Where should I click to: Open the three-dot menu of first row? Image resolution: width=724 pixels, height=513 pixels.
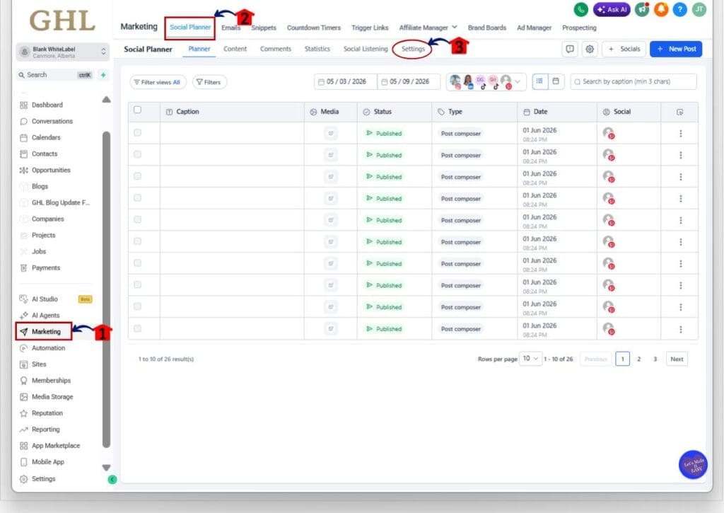tap(680, 134)
